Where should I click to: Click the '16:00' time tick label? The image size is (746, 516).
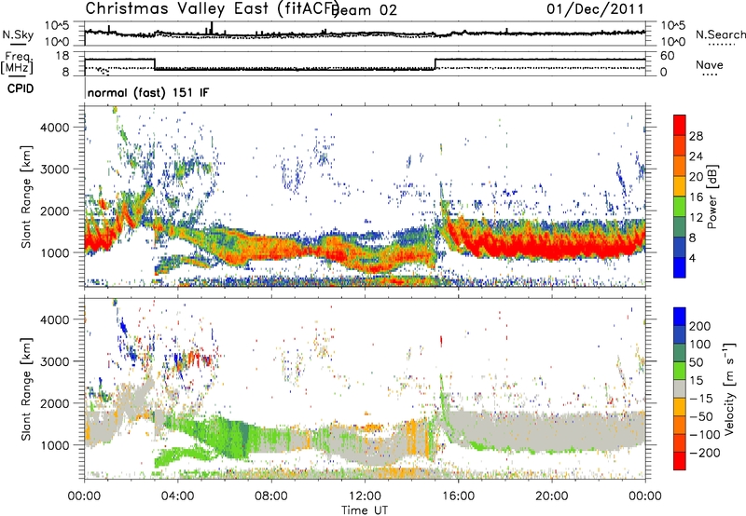point(458,496)
